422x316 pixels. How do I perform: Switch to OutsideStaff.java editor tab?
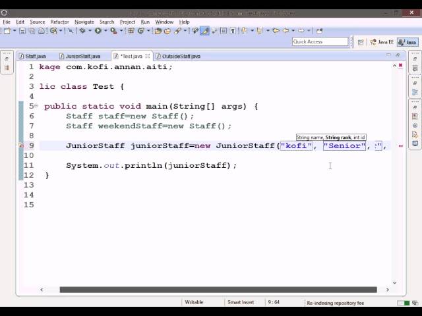click(x=178, y=57)
